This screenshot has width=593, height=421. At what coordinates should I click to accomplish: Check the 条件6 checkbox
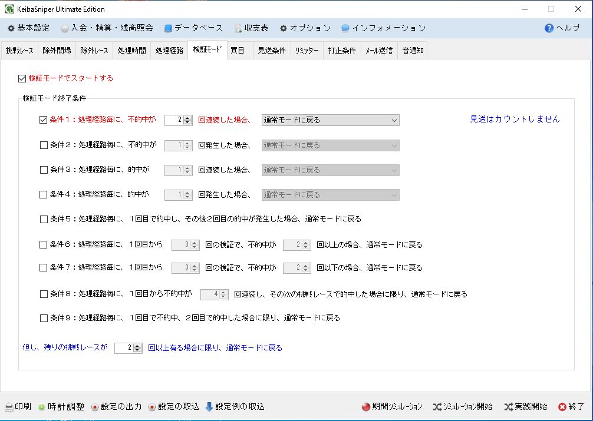(x=44, y=245)
